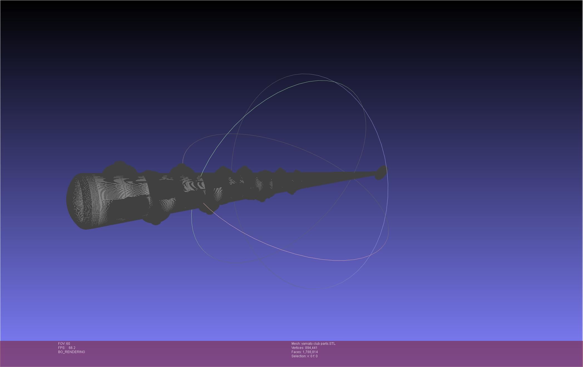
Task: Click the FOV: 60 readout
Action: click(64, 344)
